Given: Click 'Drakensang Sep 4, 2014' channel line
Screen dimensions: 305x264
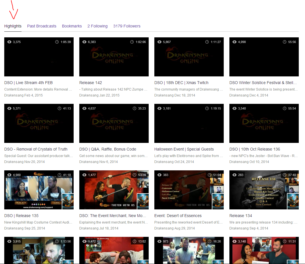Looking at the screenshot, I should [x=249, y=228].
